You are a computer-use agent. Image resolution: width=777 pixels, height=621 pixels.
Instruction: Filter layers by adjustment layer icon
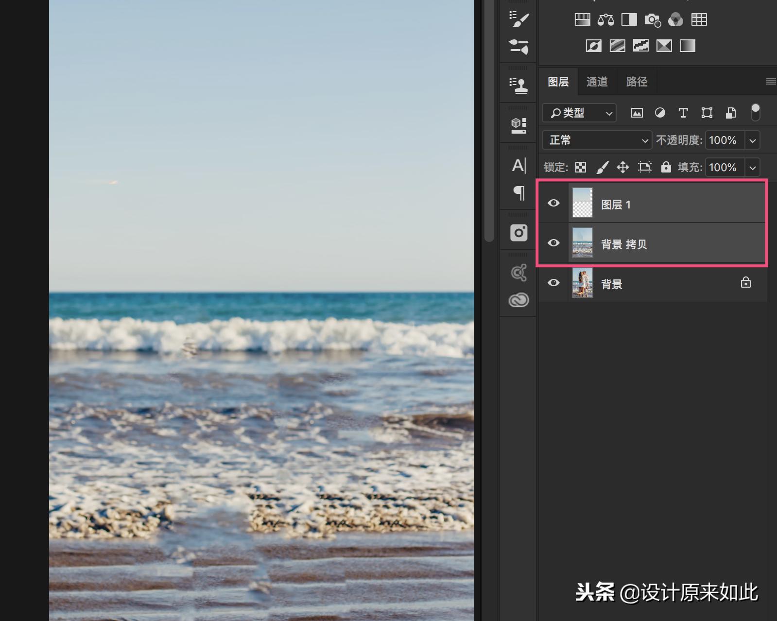tap(660, 113)
